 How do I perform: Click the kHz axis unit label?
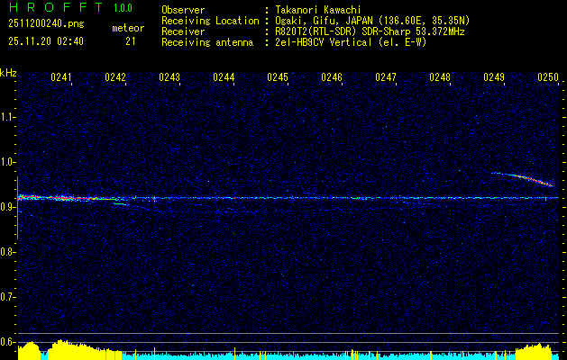click(x=9, y=72)
